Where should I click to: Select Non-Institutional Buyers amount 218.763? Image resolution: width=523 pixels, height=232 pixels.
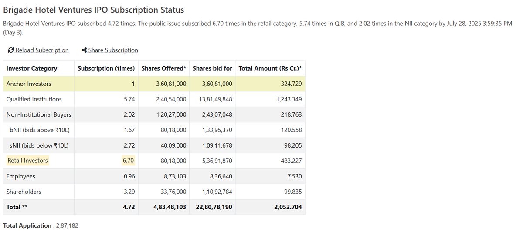coord(292,114)
